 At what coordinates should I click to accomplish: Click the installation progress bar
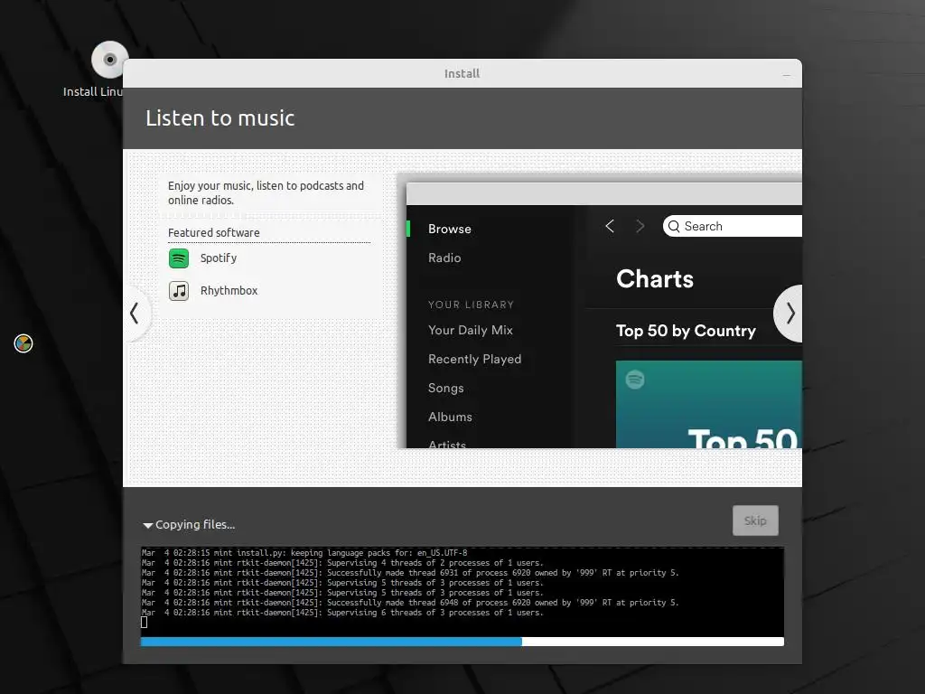462,642
